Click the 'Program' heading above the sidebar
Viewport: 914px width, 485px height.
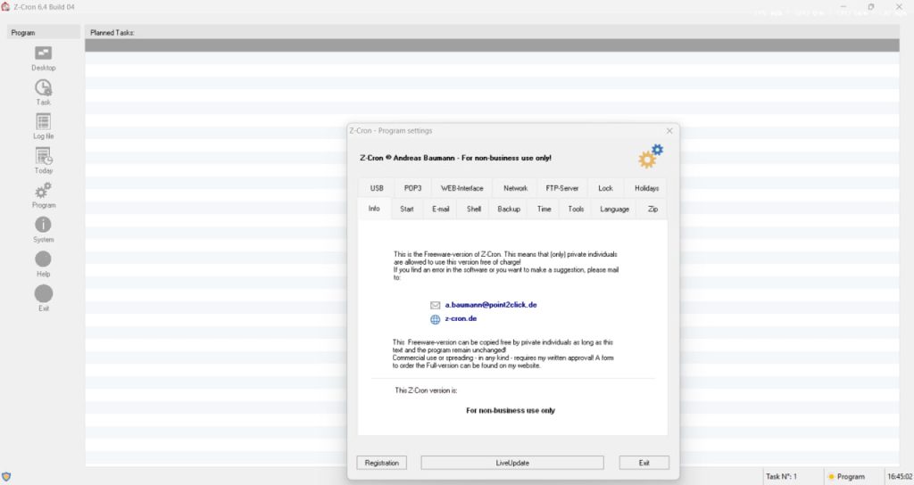click(x=23, y=33)
